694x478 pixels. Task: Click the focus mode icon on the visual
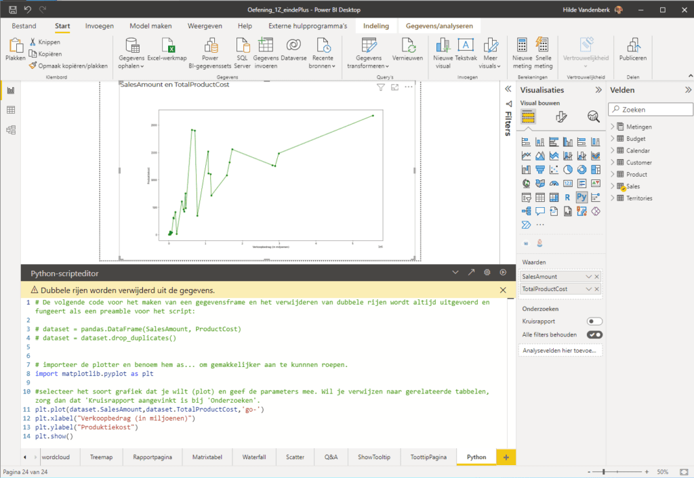pos(395,87)
